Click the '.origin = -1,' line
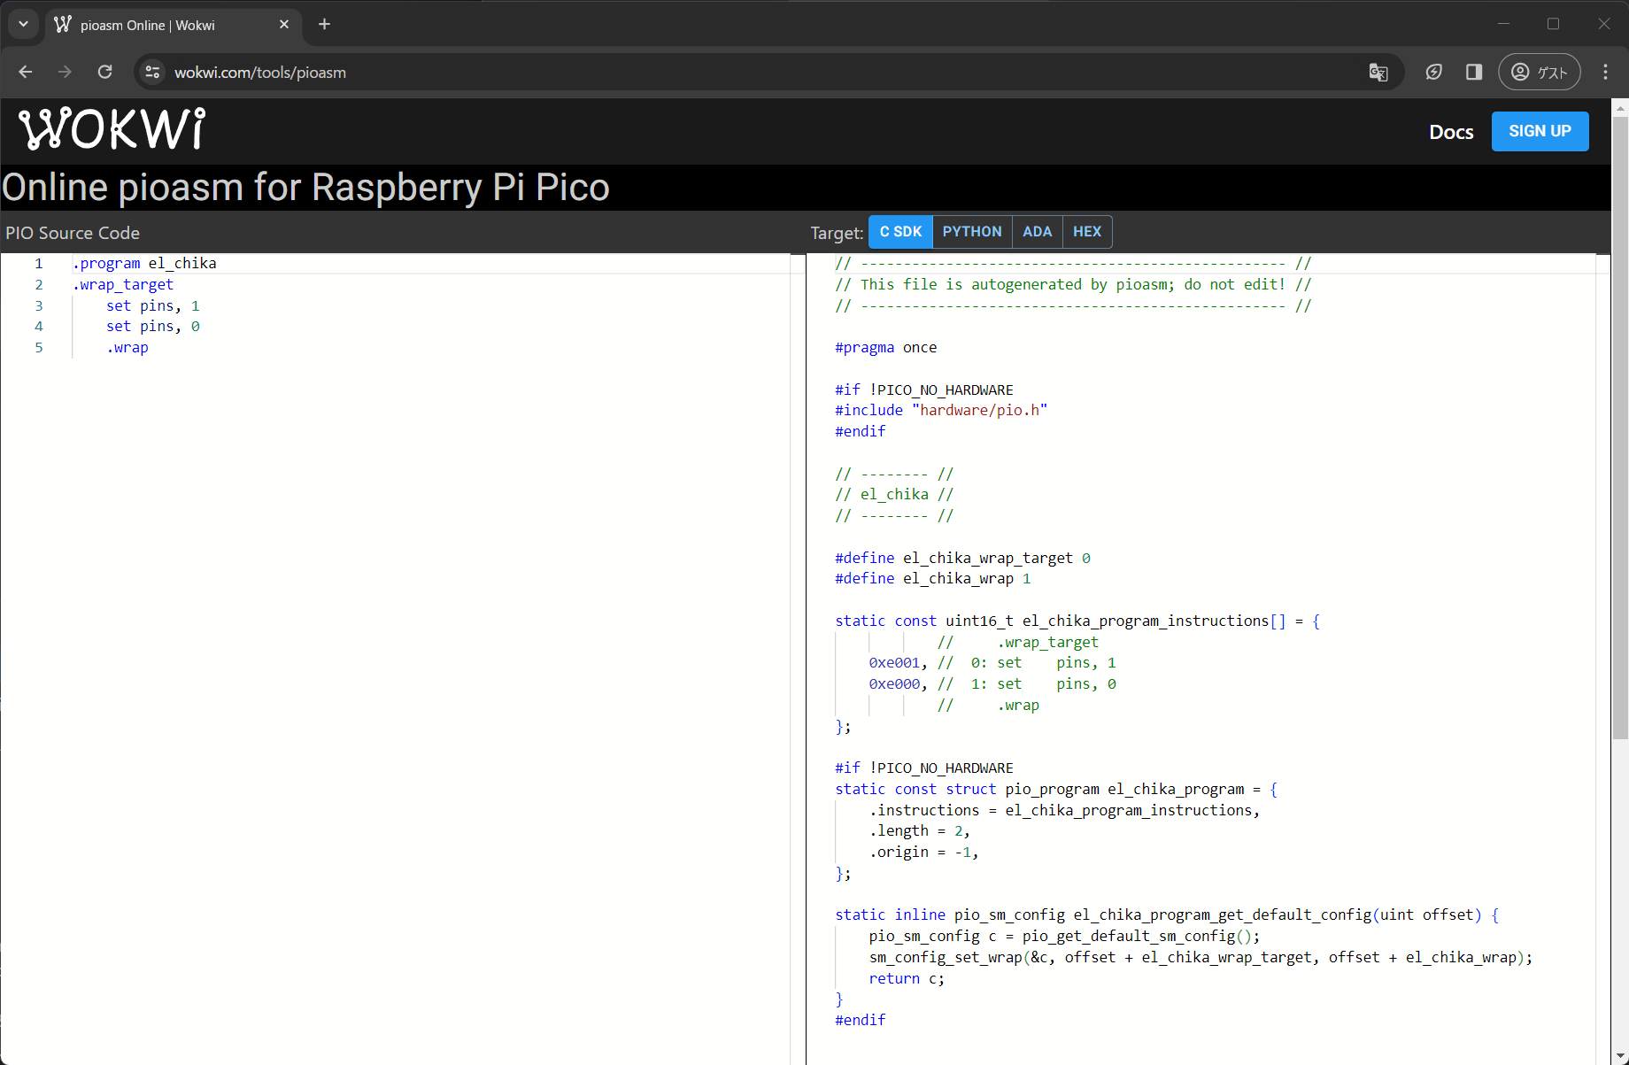The height and width of the screenshot is (1065, 1629). coord(924,852)
